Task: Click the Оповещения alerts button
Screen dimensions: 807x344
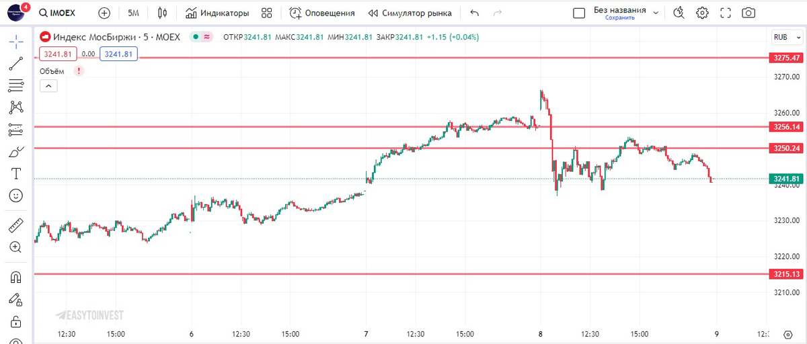Action: 322,13
